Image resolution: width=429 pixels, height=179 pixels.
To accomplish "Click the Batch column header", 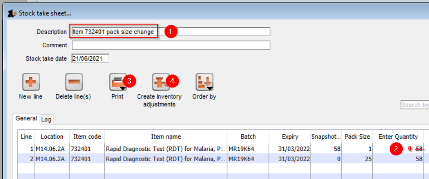I will coord(248,137).
